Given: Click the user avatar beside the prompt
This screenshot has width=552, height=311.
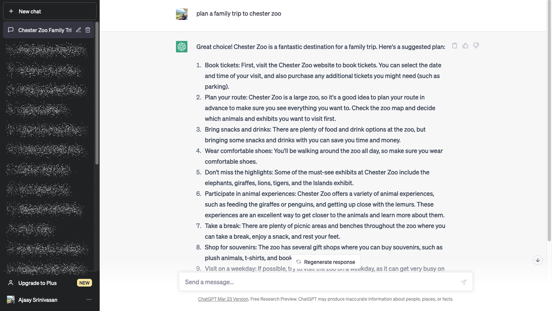Looking at the screenshot, I should [x=182, y=14].
